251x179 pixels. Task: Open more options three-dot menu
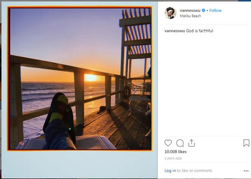[246, 171]
